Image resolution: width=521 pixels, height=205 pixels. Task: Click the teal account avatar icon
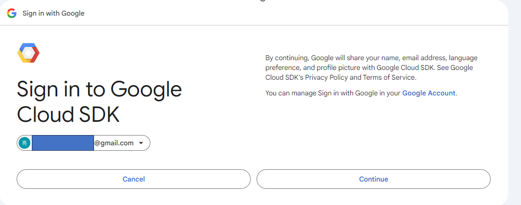tap(24, 143)
